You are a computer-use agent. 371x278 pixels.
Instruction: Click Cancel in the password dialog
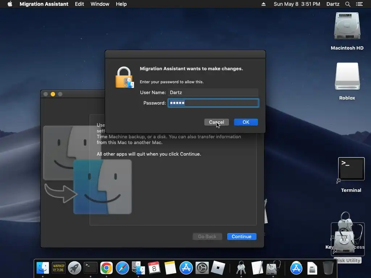pyautogui.click(x=217, y=122)
